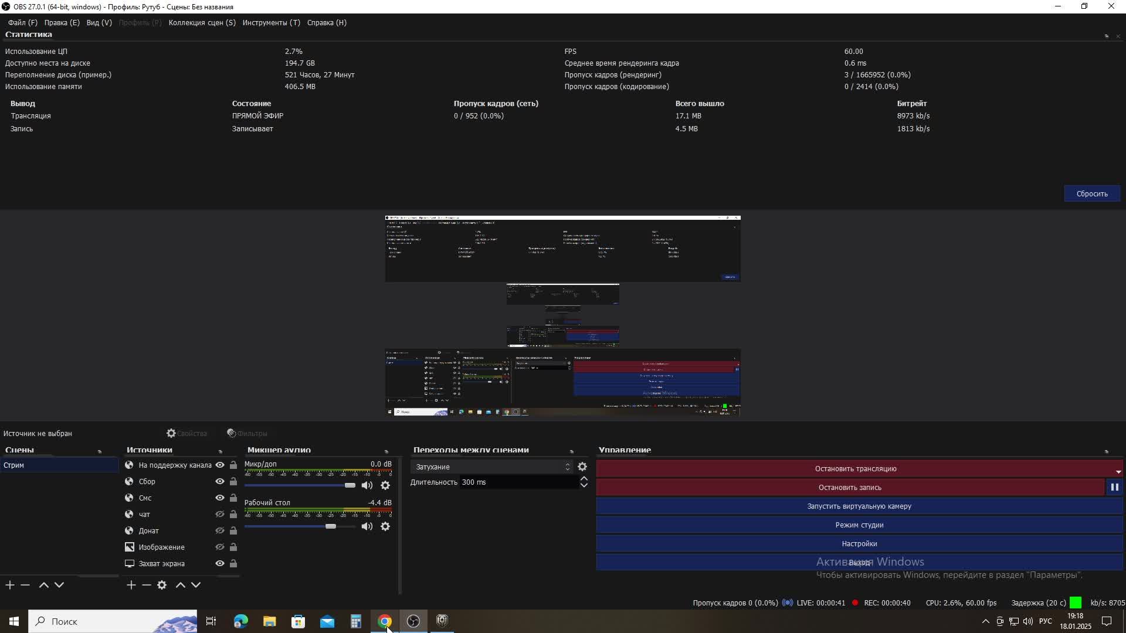Move scene up arrow in Сцены panel
The image size is (1126, 633).
pos(43,585)
